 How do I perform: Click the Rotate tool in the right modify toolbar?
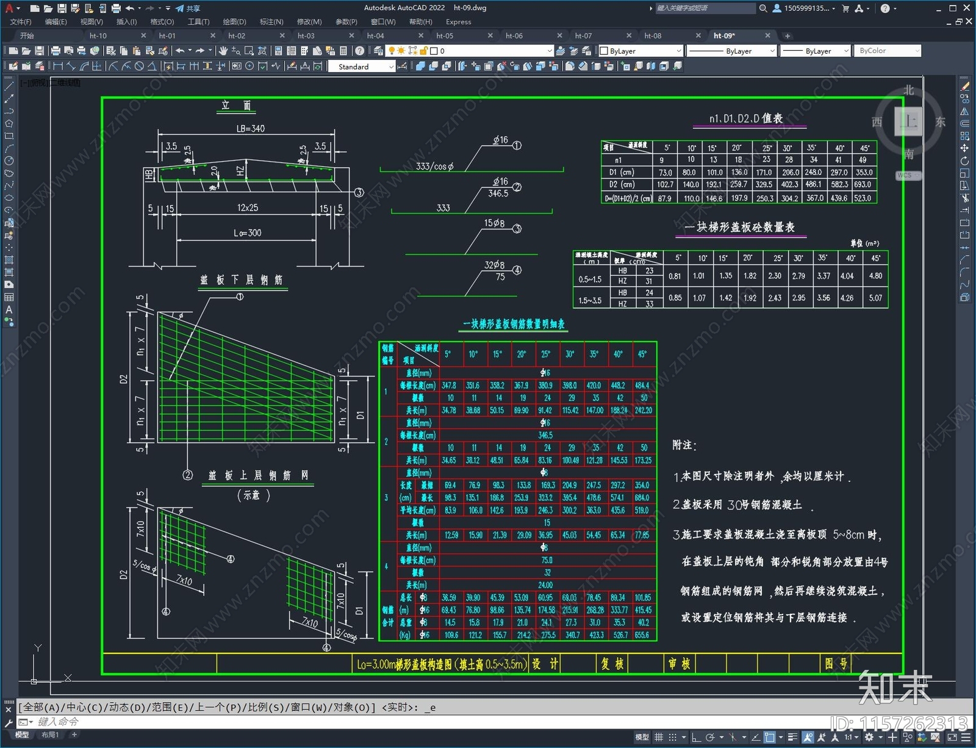(x=964, y=161)
